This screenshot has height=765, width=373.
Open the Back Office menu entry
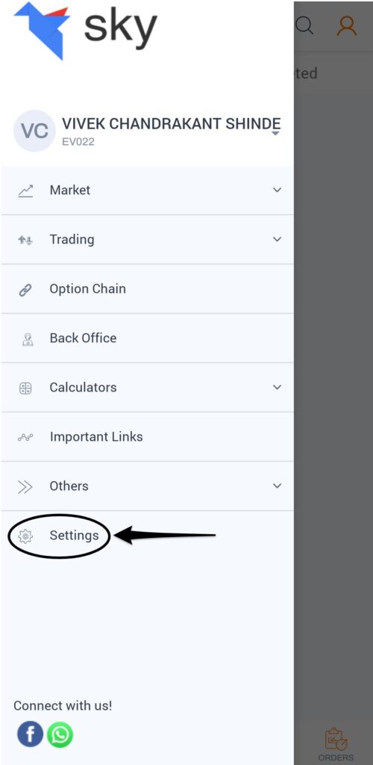148,338
